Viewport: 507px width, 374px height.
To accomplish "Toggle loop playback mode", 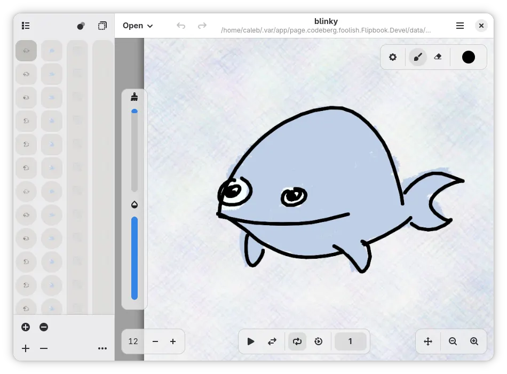I will click(x=297, y=341).
